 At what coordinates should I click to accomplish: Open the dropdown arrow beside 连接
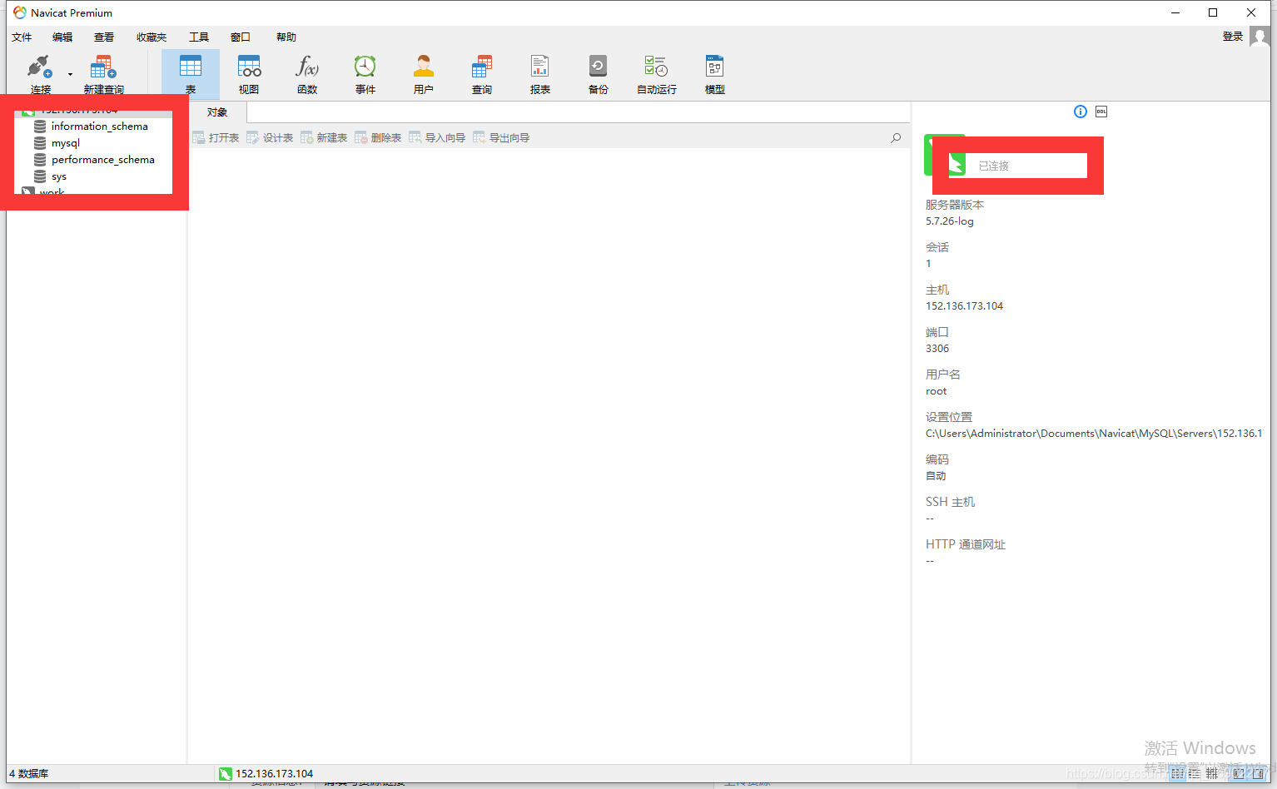[70, 74]
